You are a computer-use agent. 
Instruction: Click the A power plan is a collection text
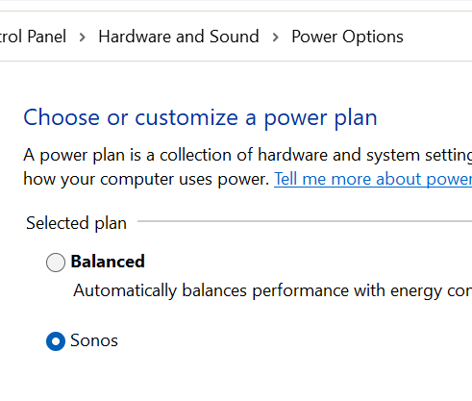coord(248,155)
